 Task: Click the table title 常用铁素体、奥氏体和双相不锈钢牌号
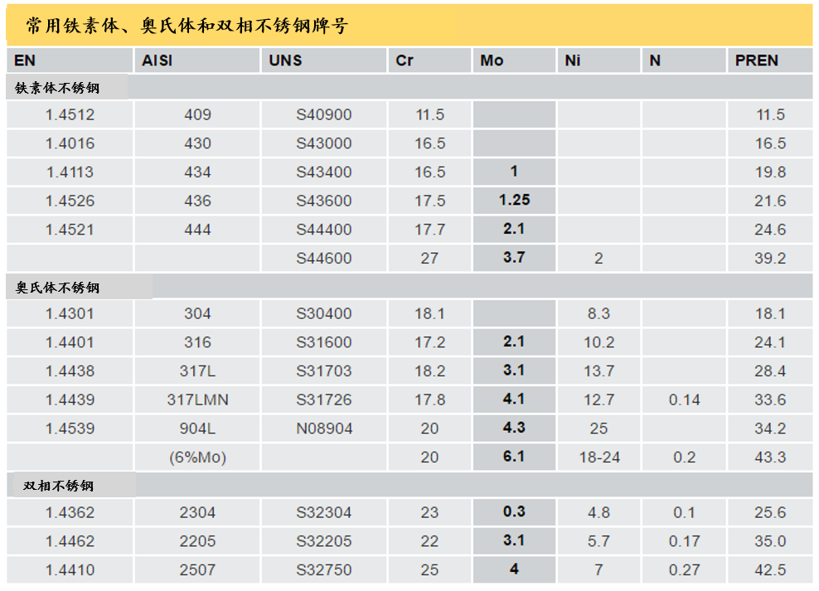pos(187,25)
